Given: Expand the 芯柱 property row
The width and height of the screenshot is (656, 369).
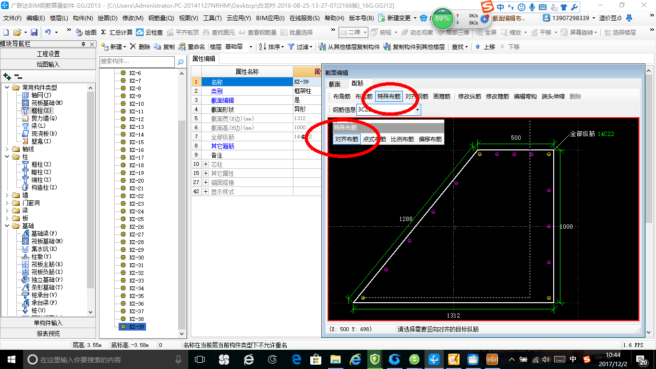Looking at the screenshot, I should pyautogui.click(x=206, y=164).
